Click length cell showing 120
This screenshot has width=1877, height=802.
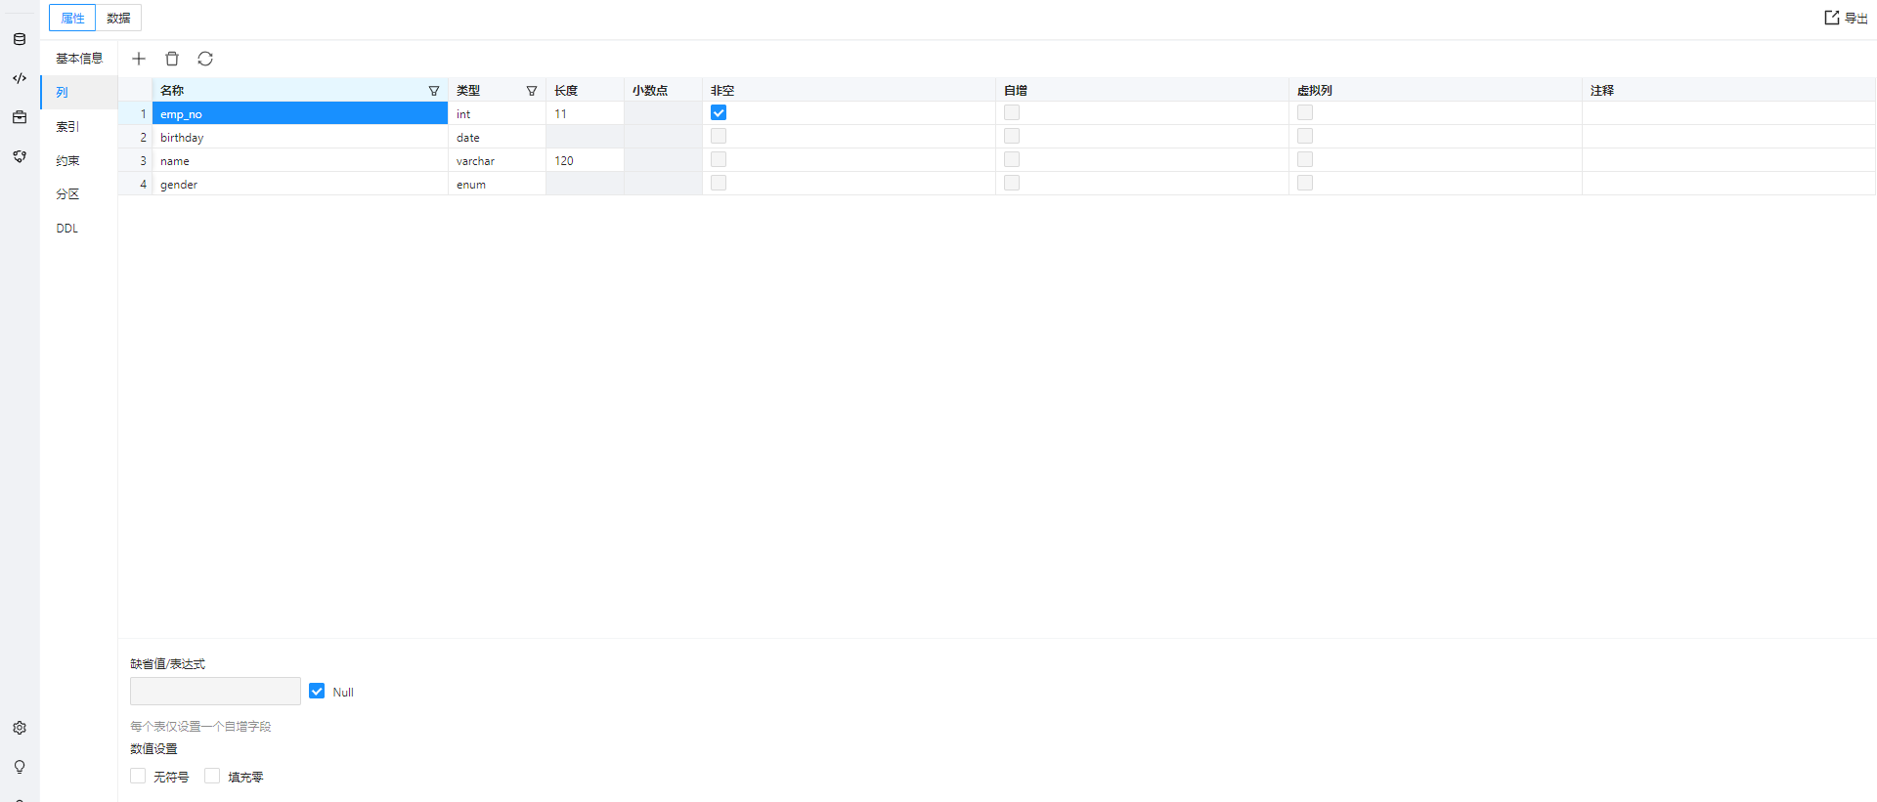pyautogui.click(x=585, y=160)
